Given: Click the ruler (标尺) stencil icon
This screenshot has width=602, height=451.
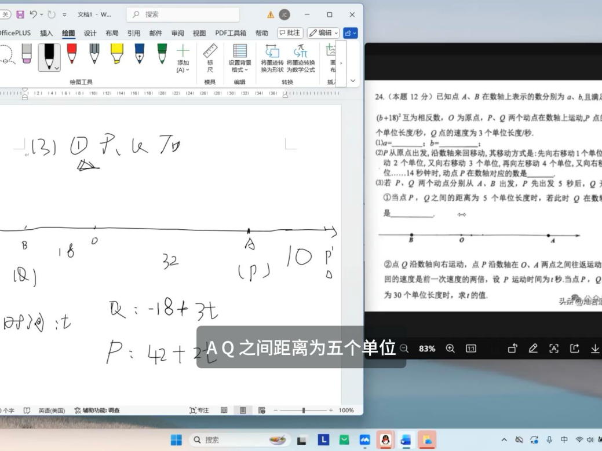Looking at the screenshot, I should [210, 58].
